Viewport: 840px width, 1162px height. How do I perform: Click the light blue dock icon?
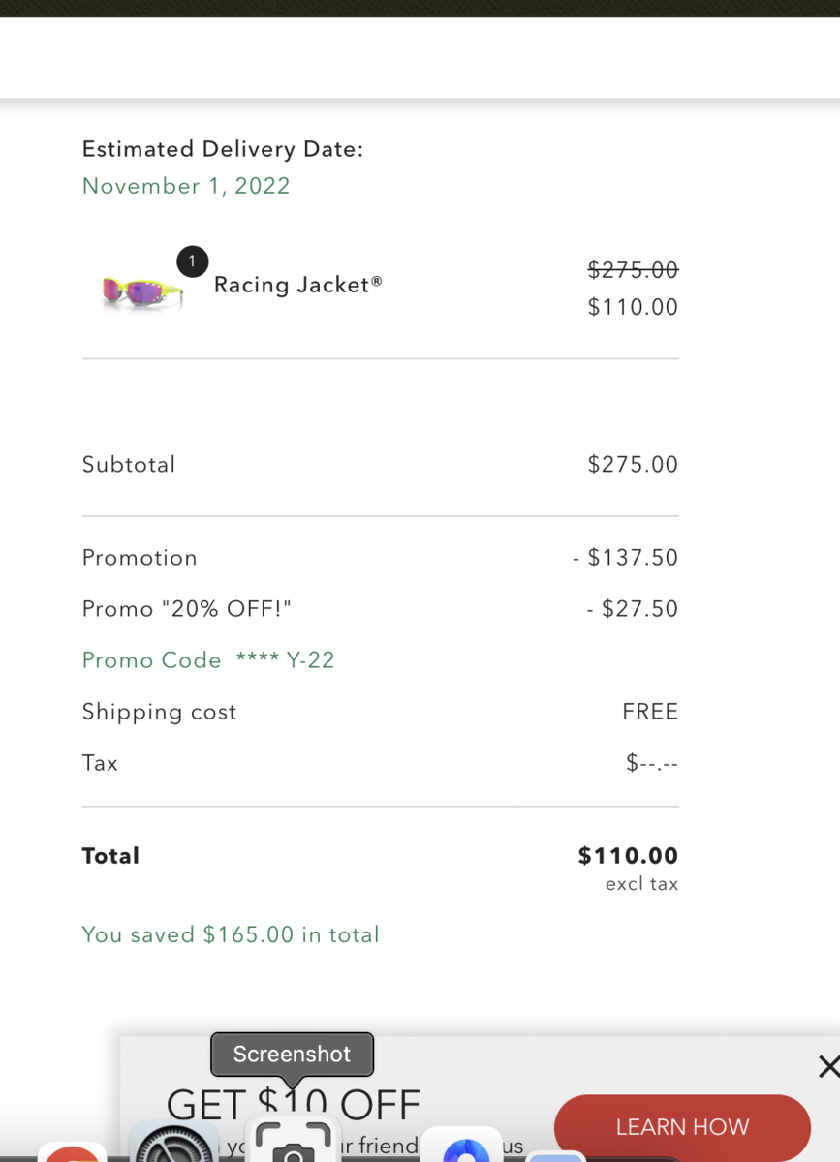pyautogui.click(x=554, y=1157)
